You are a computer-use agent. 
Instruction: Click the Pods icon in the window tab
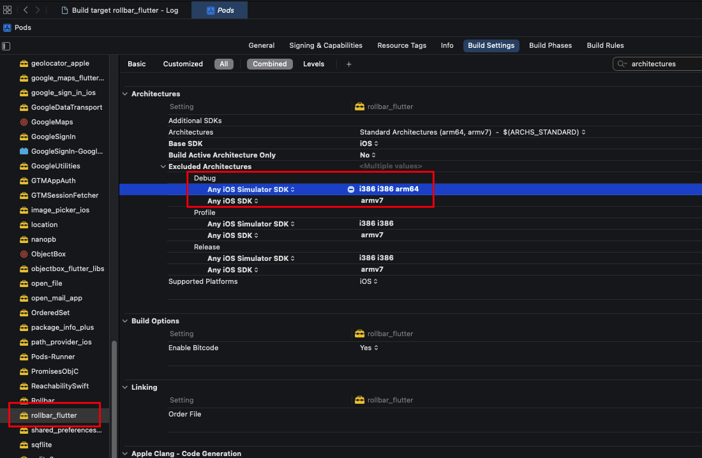point(212,10)
